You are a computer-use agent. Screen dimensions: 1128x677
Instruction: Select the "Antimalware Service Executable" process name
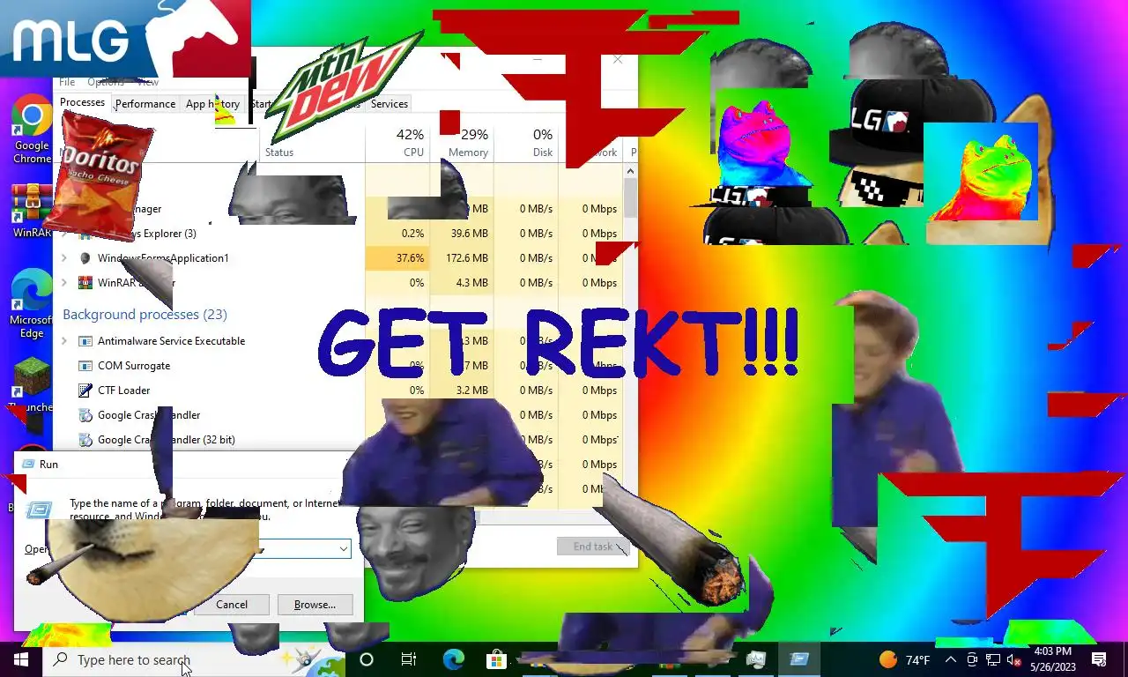point(171,341)
